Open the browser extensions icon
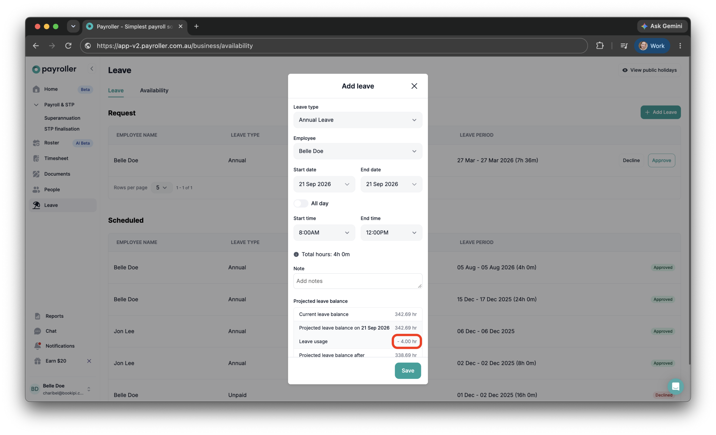The width and height of the screenshot is (716, 435). (x=599, y=46)
